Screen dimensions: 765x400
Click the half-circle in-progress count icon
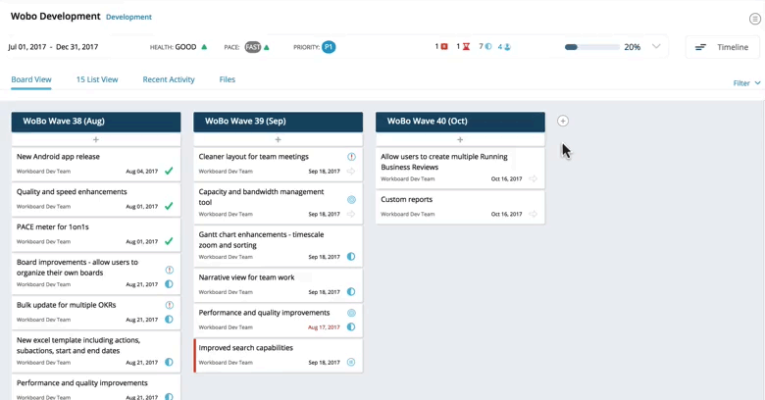click(488, 47)
